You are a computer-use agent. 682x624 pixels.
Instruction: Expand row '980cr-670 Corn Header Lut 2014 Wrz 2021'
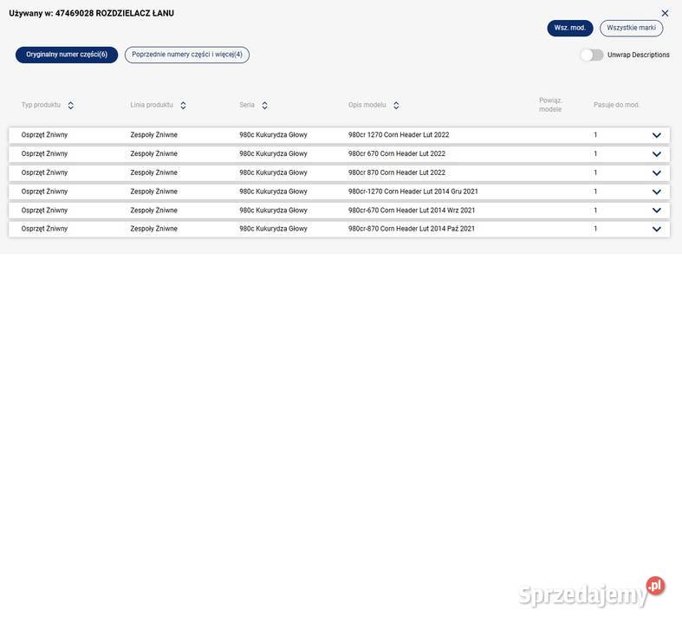(656, 211)
